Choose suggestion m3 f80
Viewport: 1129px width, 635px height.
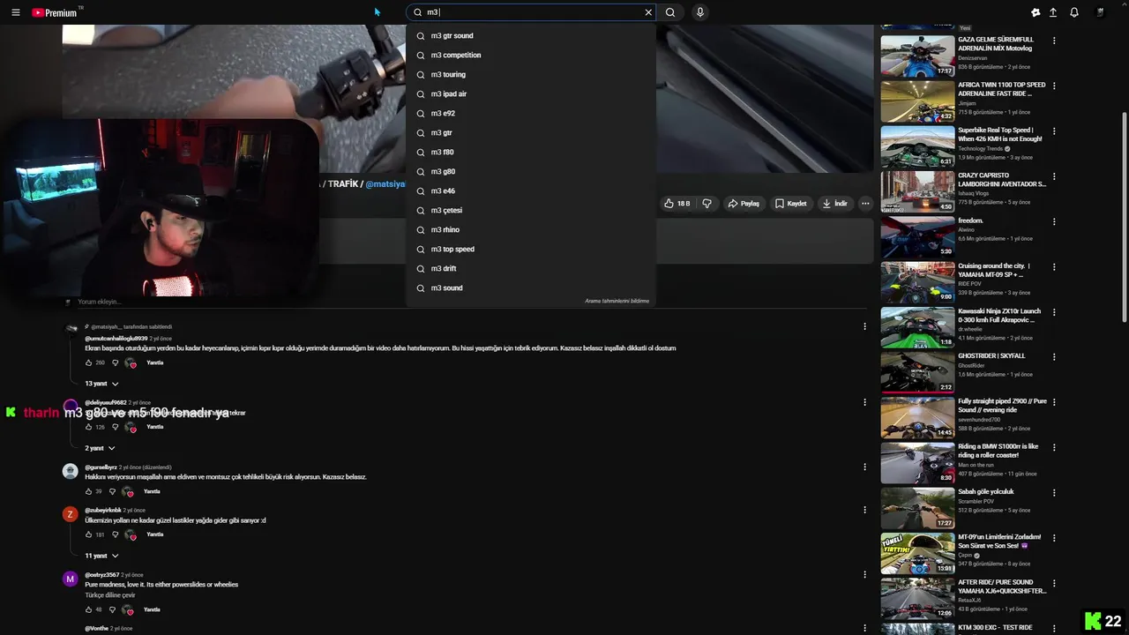coord(531,153)
